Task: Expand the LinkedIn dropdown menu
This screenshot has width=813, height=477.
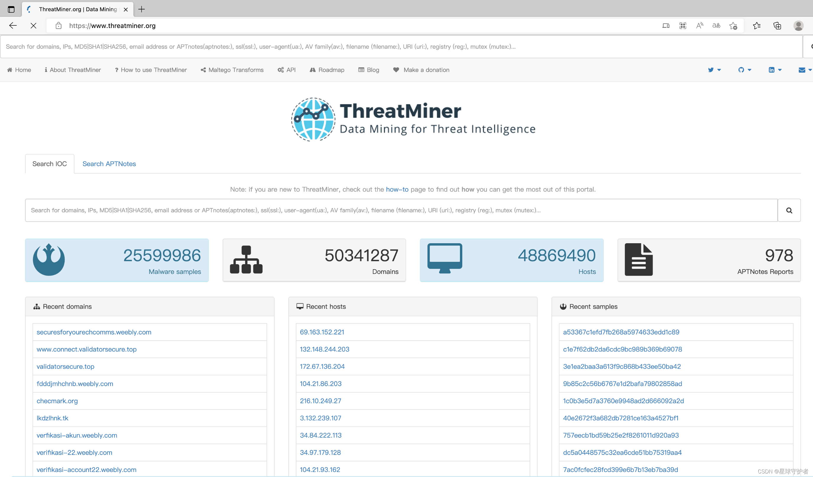Action: (775, 70)
